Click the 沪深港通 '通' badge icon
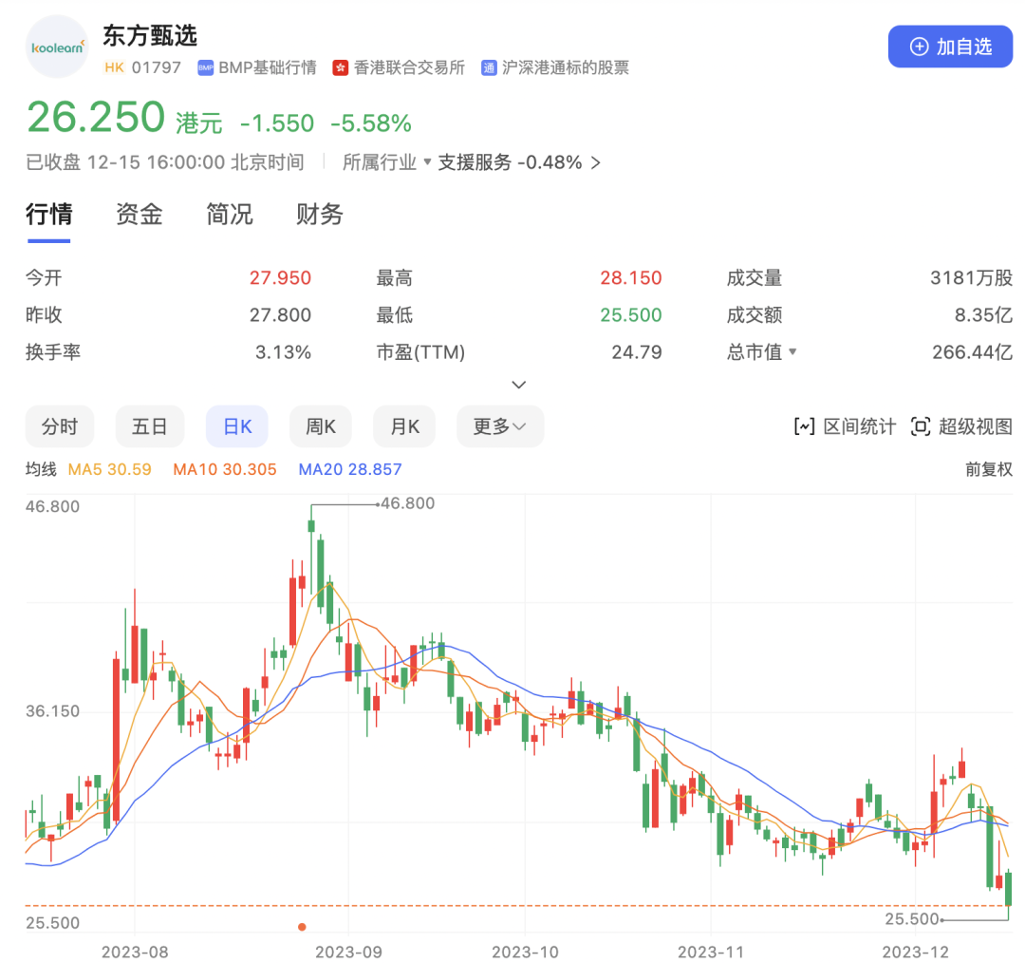Viewport: 1025px width, 963px height. pyautogui.click(x=489, y=68)
